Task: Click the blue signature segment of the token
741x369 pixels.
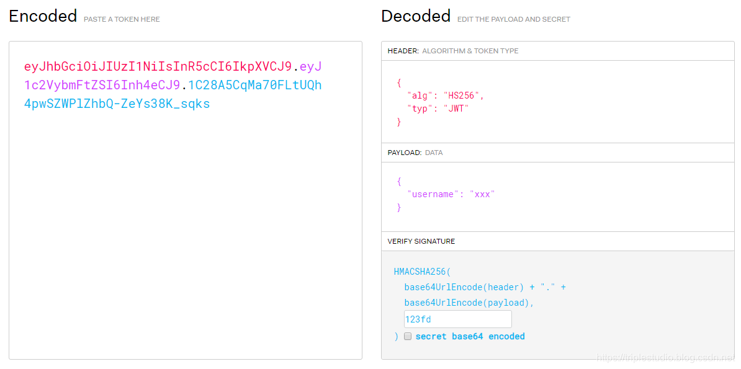Action: (173, 94)
